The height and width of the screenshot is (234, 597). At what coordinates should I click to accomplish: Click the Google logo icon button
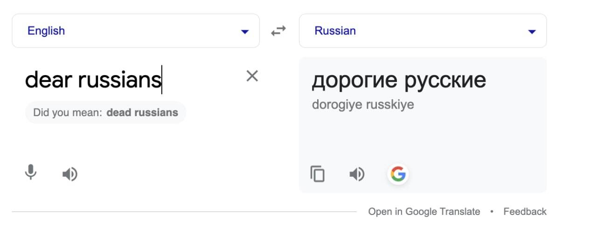[398, 174]
